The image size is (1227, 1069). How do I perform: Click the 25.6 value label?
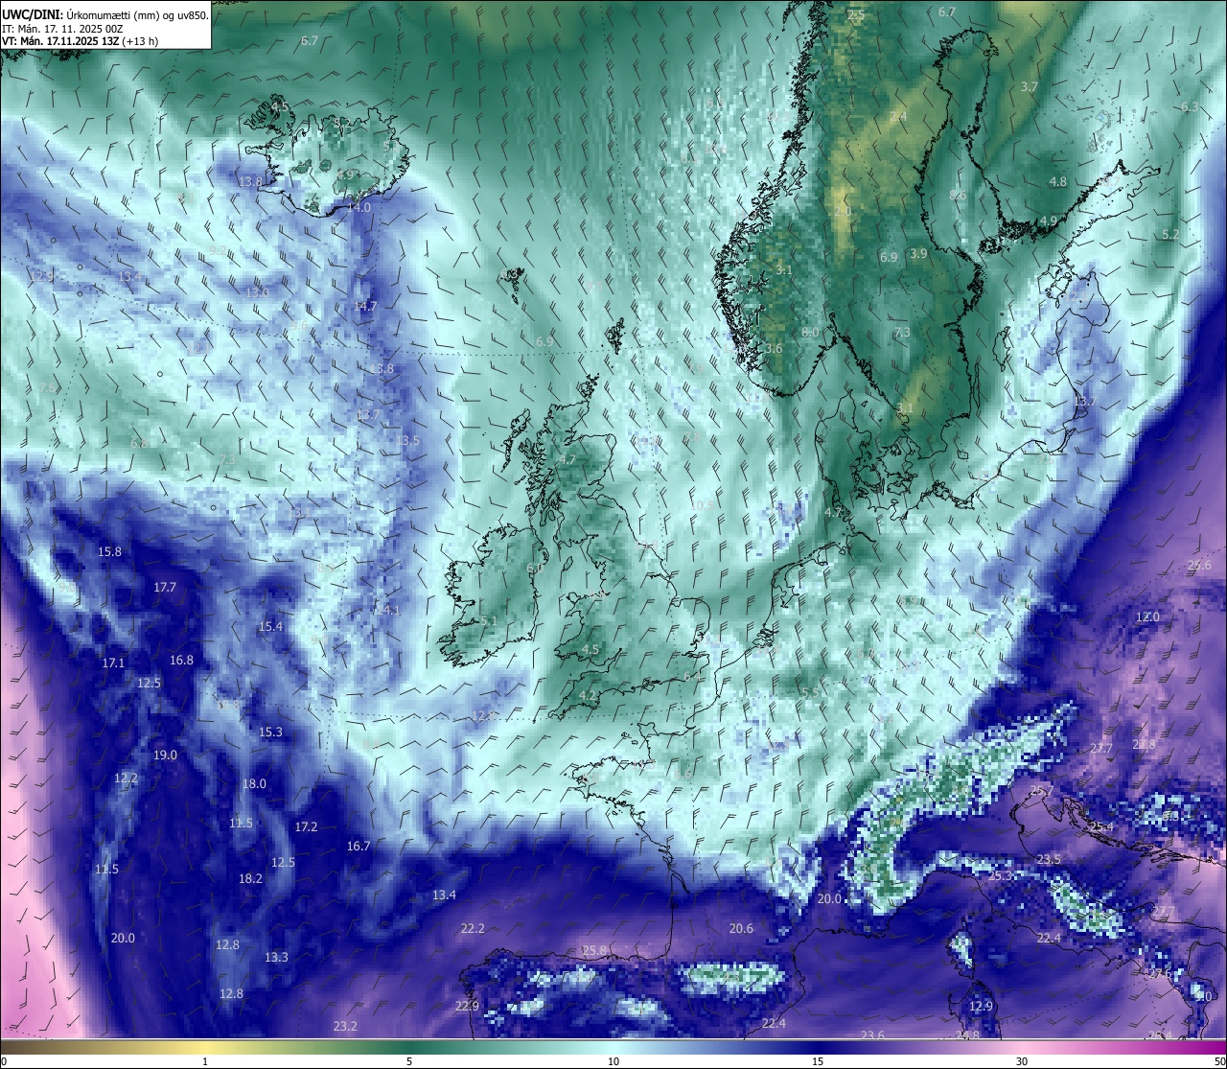tap(1199, 566)
